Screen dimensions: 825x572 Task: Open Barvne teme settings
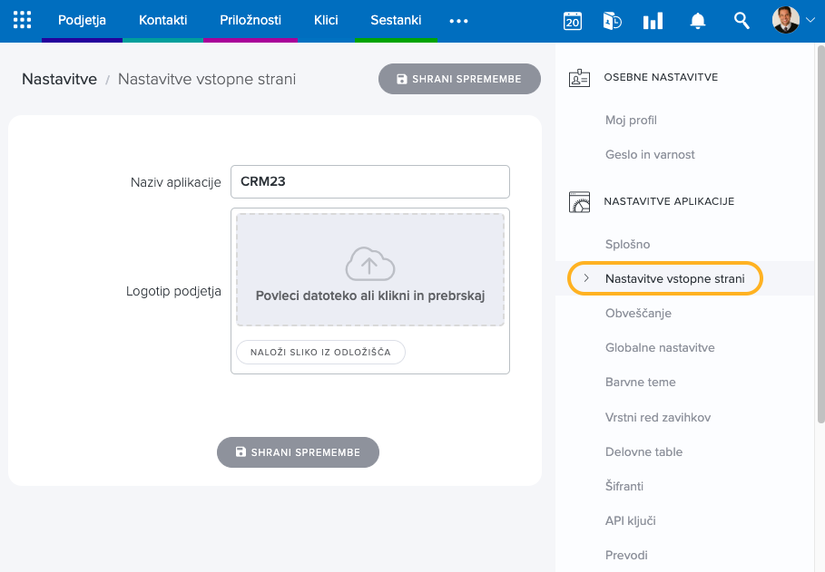pyautogui.click(x=640, y=382)
